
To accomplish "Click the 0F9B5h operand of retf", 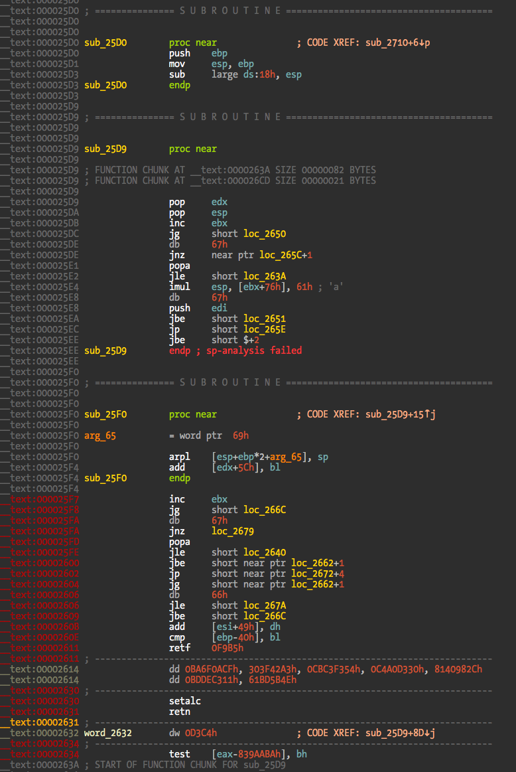I will point(227,648).
